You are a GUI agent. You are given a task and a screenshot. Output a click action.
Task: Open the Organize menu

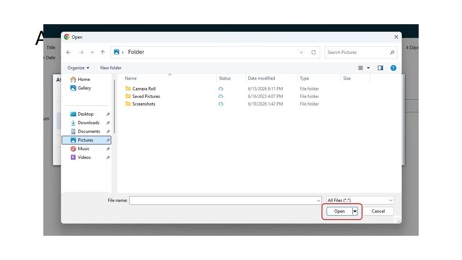pyautogui.click(x=78, y=68)
